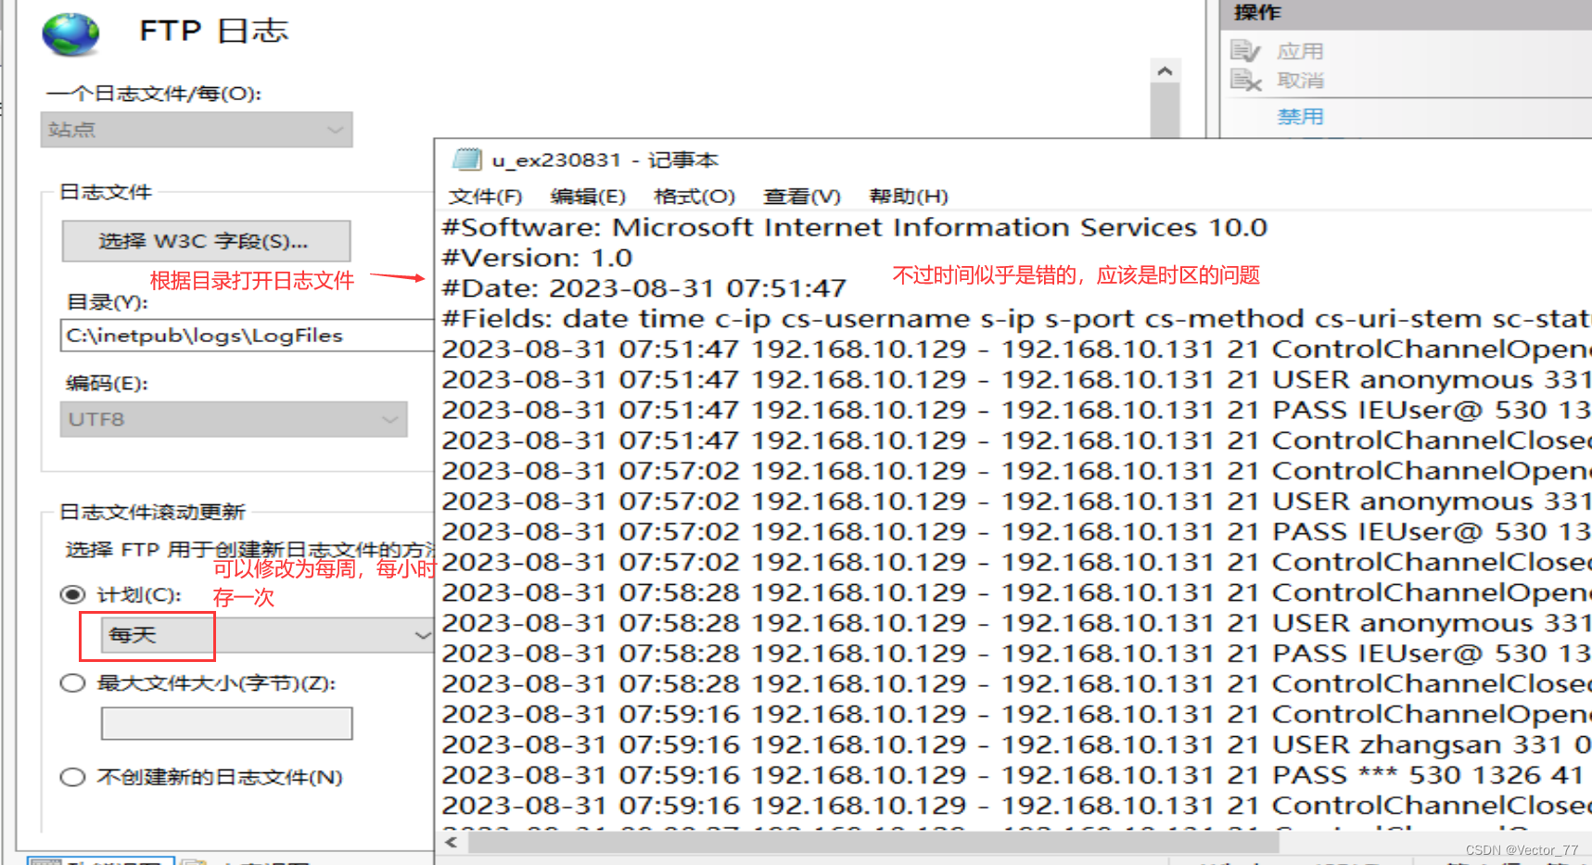Screen dimensions: 1592x865
Task: Click the 帮助(H) menu in Notepad
Action: click(908, 196)
